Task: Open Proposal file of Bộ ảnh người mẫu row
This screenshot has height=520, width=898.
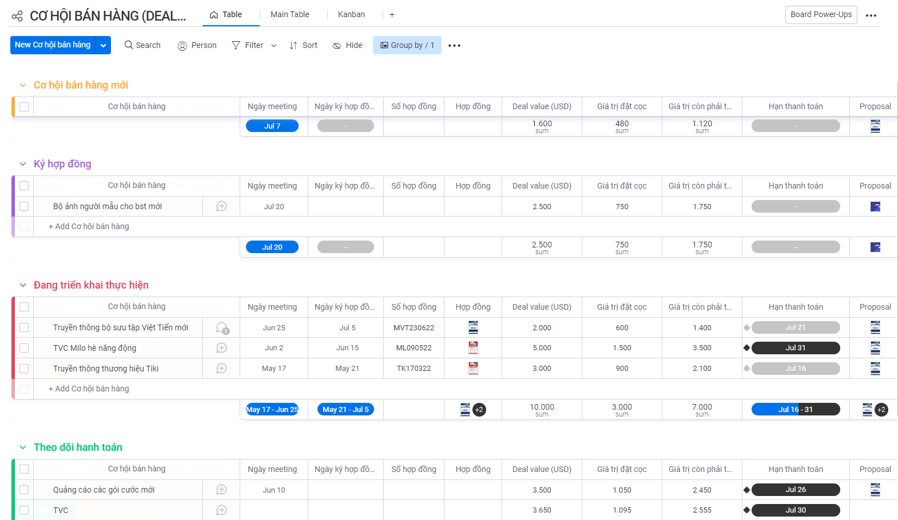Action: click(875, 207)
